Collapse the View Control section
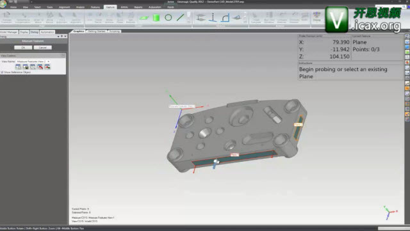 click(x=63, y=56)
